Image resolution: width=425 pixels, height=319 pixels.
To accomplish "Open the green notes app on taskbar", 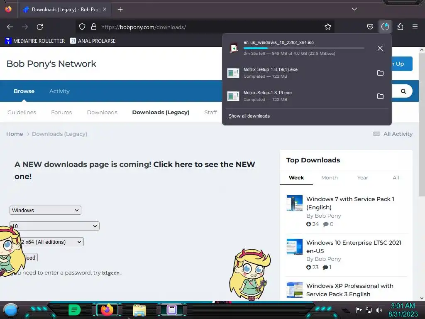I will pyautogui.click(x=75, y=310).
